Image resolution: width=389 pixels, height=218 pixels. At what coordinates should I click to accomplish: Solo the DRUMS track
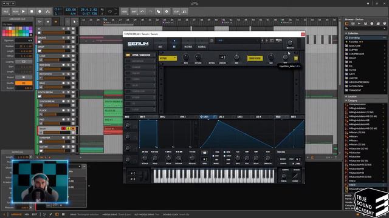pyautogui.click(x=69, y=38)
